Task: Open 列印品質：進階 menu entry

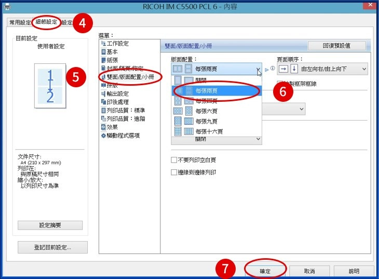Action: coord(123,118)
